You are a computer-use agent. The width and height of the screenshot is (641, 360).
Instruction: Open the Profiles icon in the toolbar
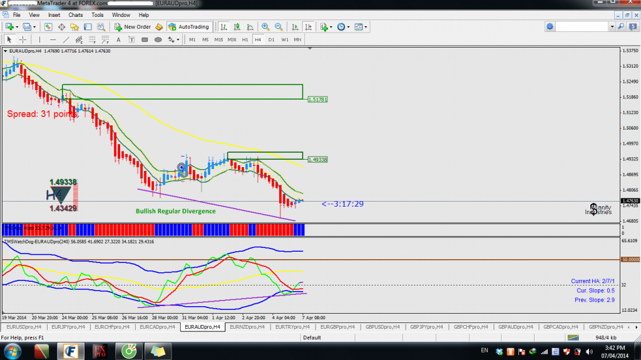coord(27,26)
